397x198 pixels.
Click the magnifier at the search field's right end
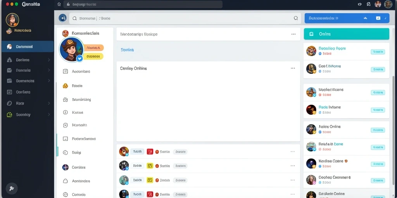[x=295, y=18]
